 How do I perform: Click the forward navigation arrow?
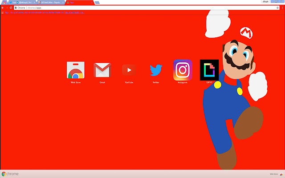point(7,8)
